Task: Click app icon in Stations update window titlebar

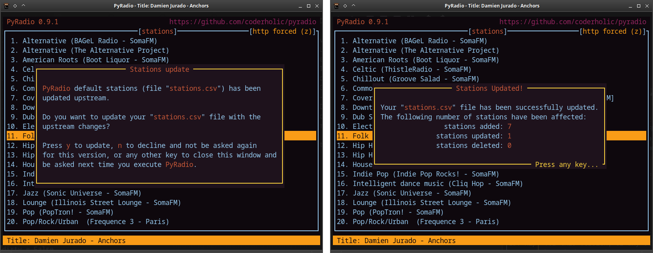Action: (7, 6)
